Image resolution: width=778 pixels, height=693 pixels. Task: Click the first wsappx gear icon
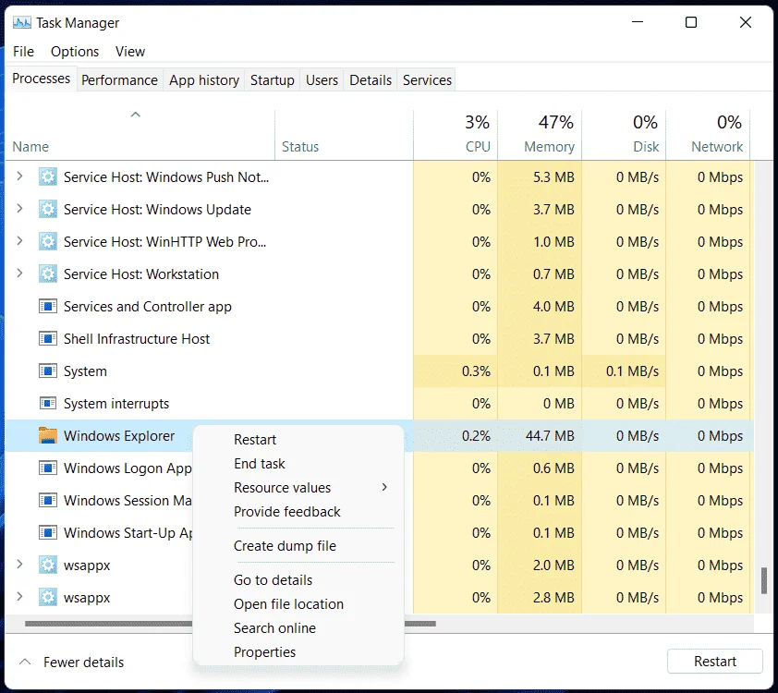48,565
